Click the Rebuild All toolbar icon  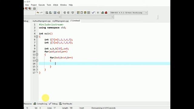[x=89, y=13]
